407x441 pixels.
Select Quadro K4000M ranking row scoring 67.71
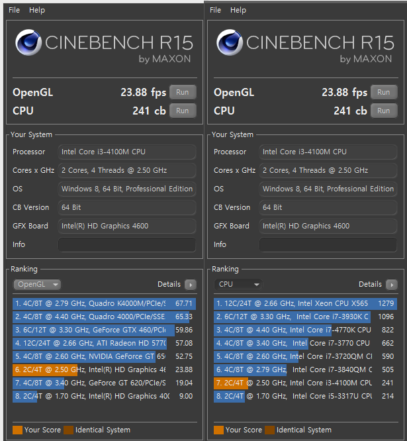[105, 303]
